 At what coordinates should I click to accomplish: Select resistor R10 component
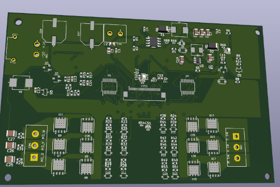239,64
